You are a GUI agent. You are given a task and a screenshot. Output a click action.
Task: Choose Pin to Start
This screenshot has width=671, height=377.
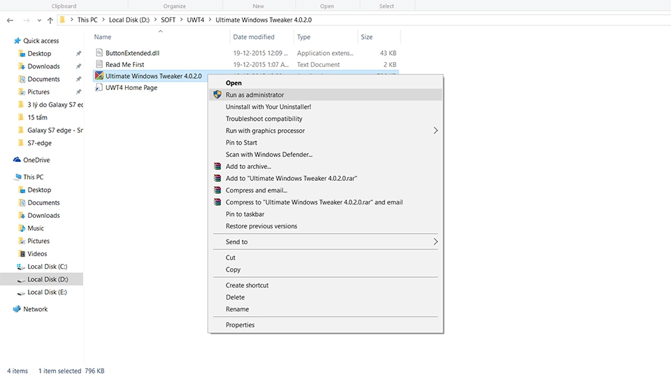[325, 142]
